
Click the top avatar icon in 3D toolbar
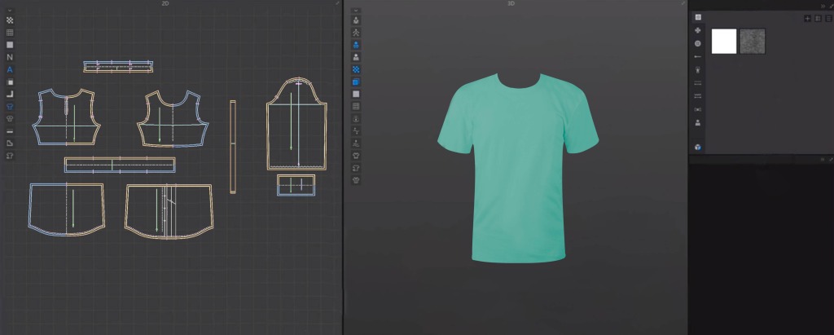356,20
